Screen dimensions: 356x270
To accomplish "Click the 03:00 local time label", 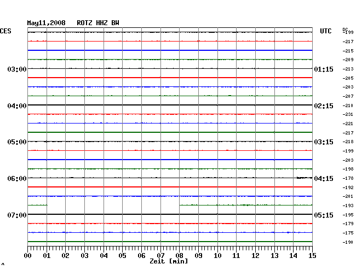I will [17, 69].
